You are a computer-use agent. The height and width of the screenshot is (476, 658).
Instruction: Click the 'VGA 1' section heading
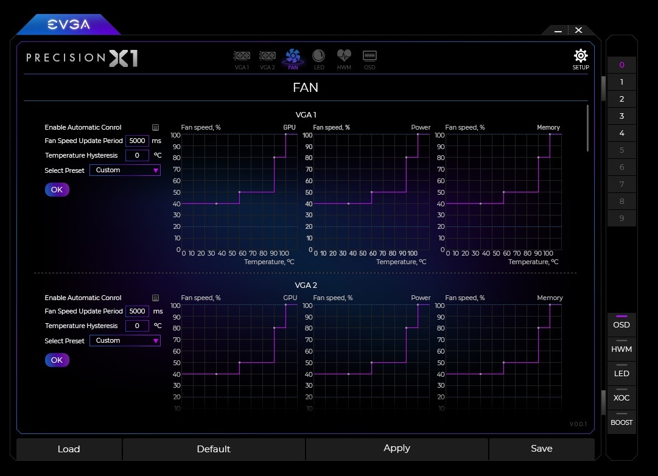[x=306, y=114]
